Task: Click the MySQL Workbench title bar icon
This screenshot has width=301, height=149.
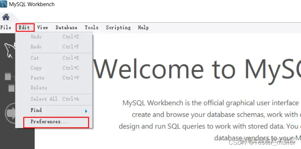Action: [x=4, y=4]
